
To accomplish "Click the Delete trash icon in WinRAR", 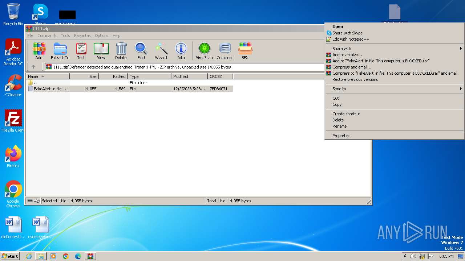I will point(121,51).
